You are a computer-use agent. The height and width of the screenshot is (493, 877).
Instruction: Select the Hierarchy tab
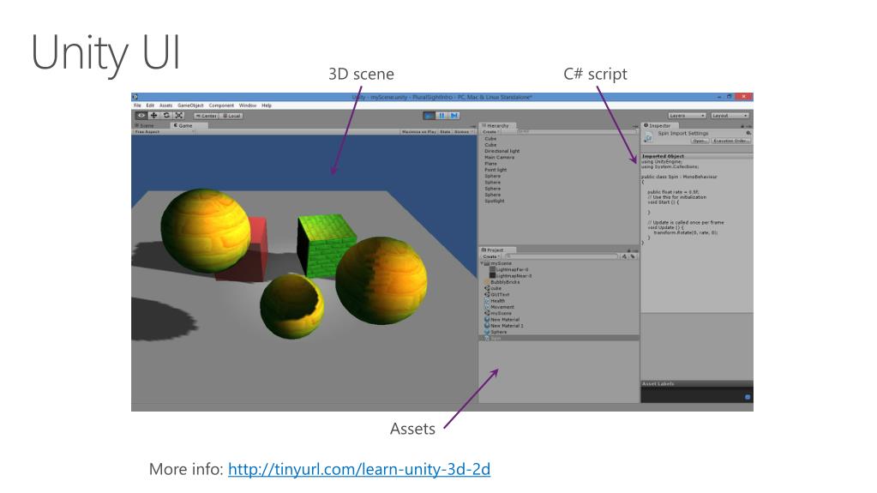pos(496,126)
